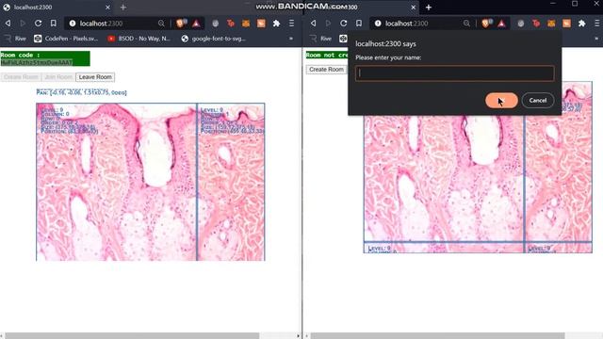Bookmark the page in the right browser window
This screenshot has width=603, height=339.
point(359,24)
